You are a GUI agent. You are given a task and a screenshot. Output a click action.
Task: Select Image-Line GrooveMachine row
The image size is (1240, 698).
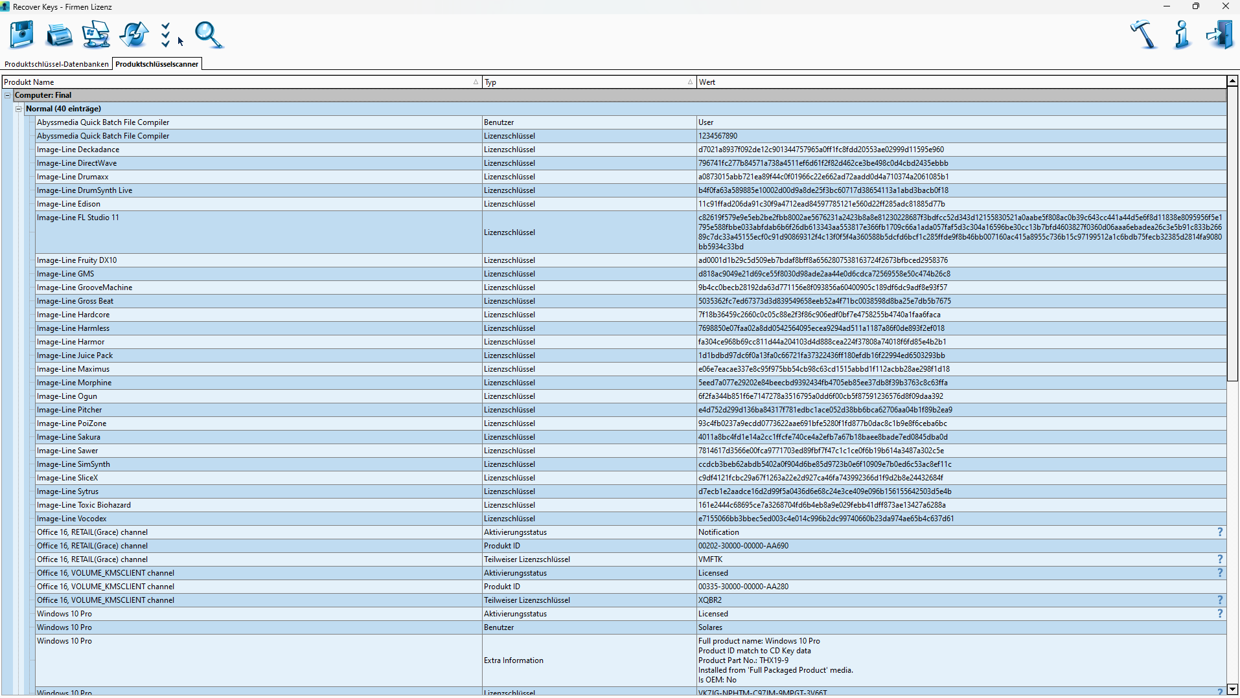tap(631, 287)
